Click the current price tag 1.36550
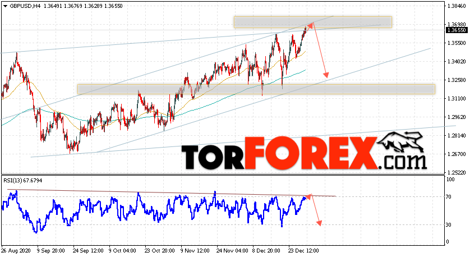The width and height of the screenshot is (470, 257). point(457,30)
